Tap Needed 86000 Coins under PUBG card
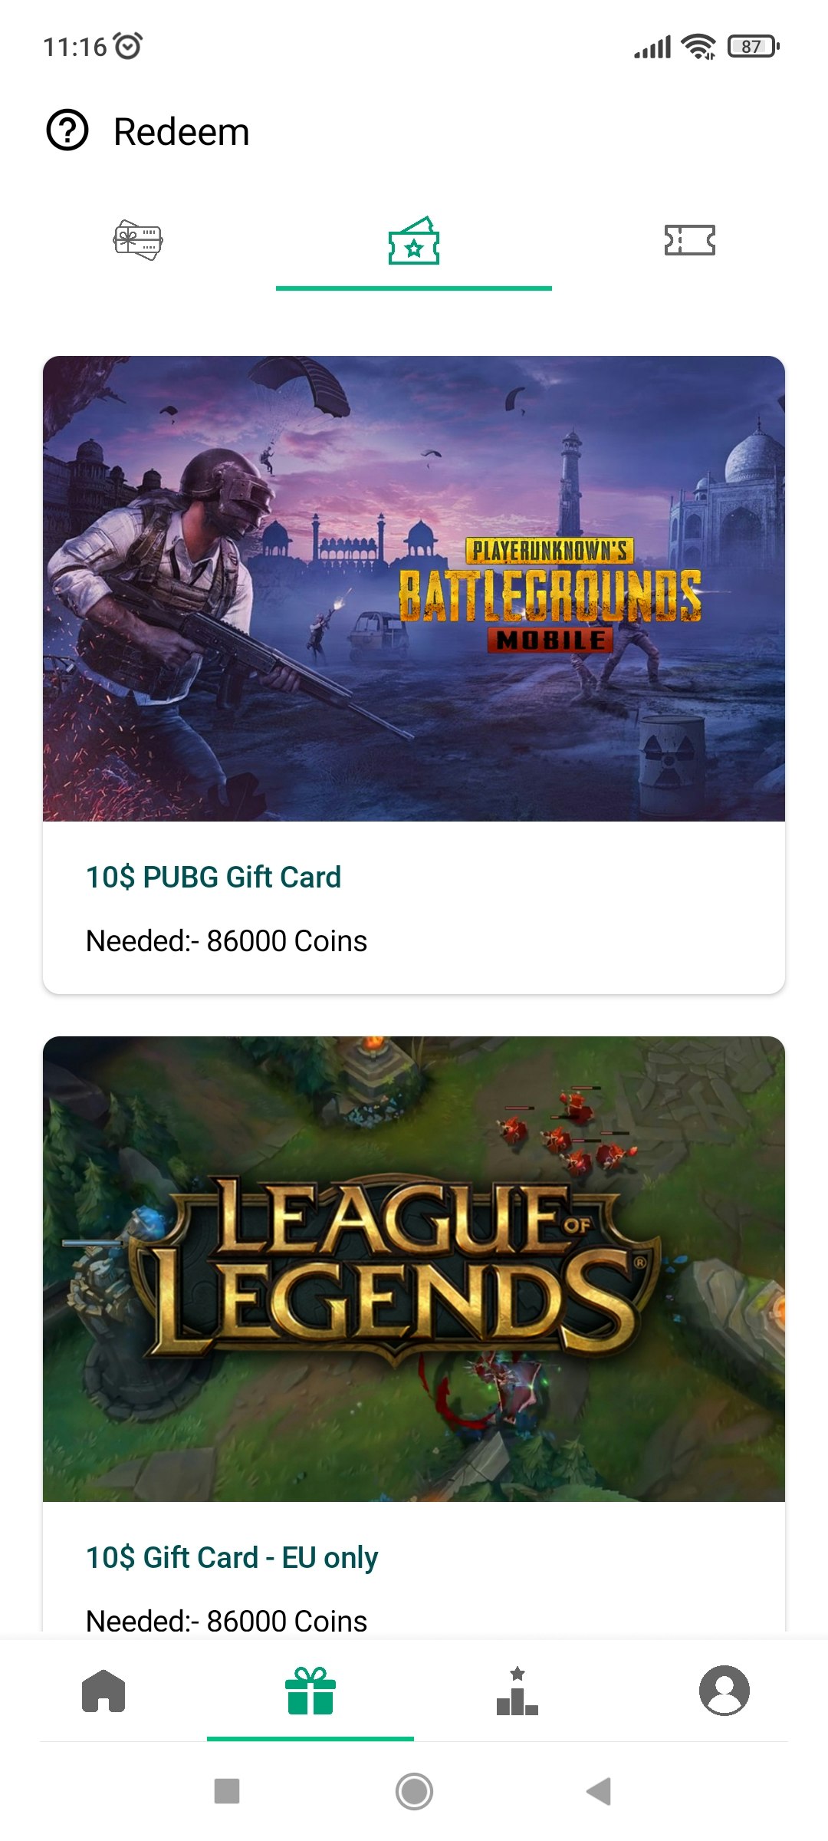The image size is (828, 1841). coord(226,940)
